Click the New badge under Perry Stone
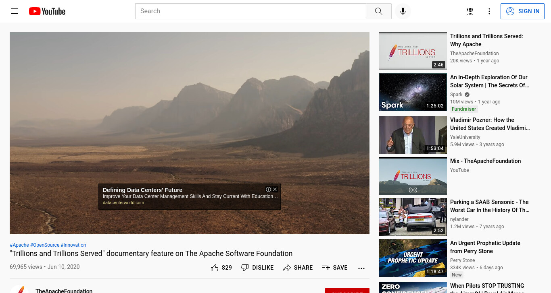551x293 pixels. pos(457,275)
